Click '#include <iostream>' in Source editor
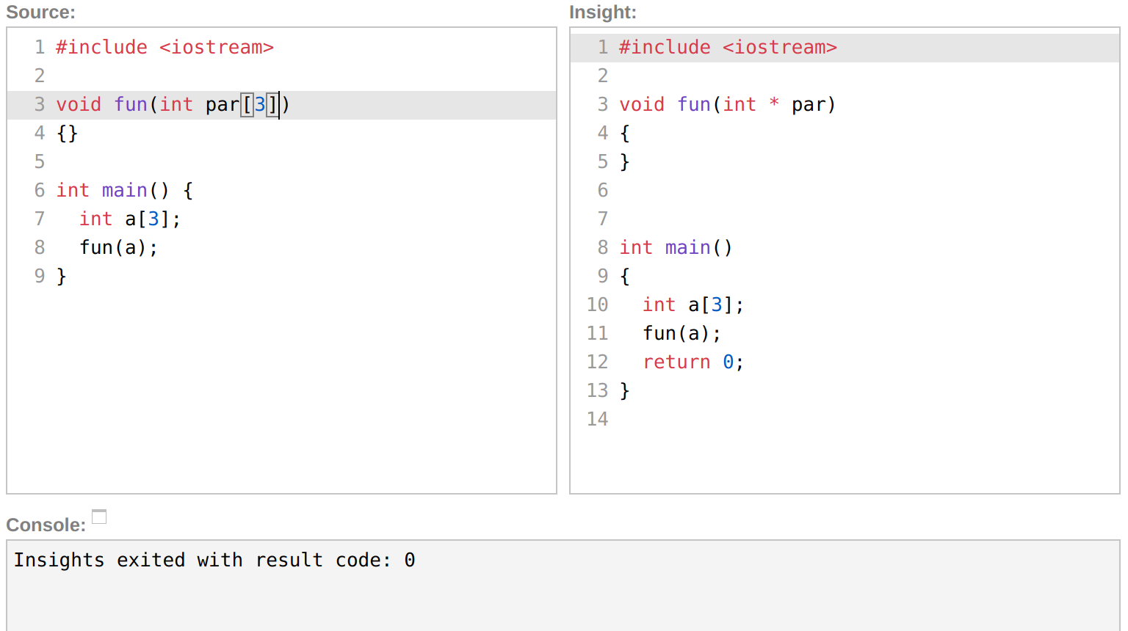 coord(164,47)
